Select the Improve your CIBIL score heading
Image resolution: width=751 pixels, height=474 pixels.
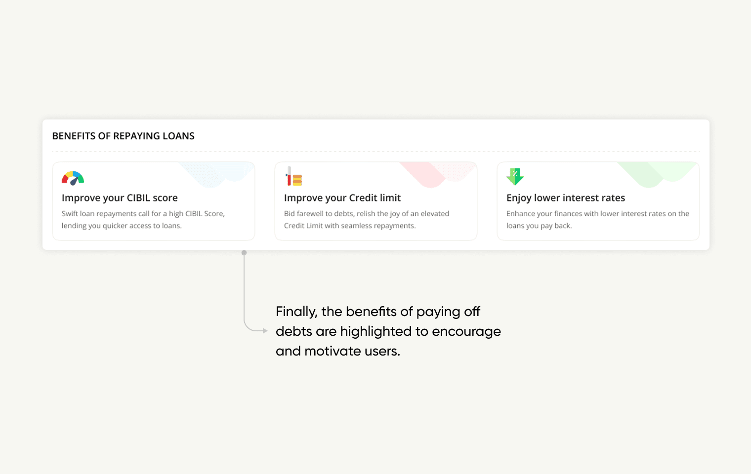coord(120,198)
